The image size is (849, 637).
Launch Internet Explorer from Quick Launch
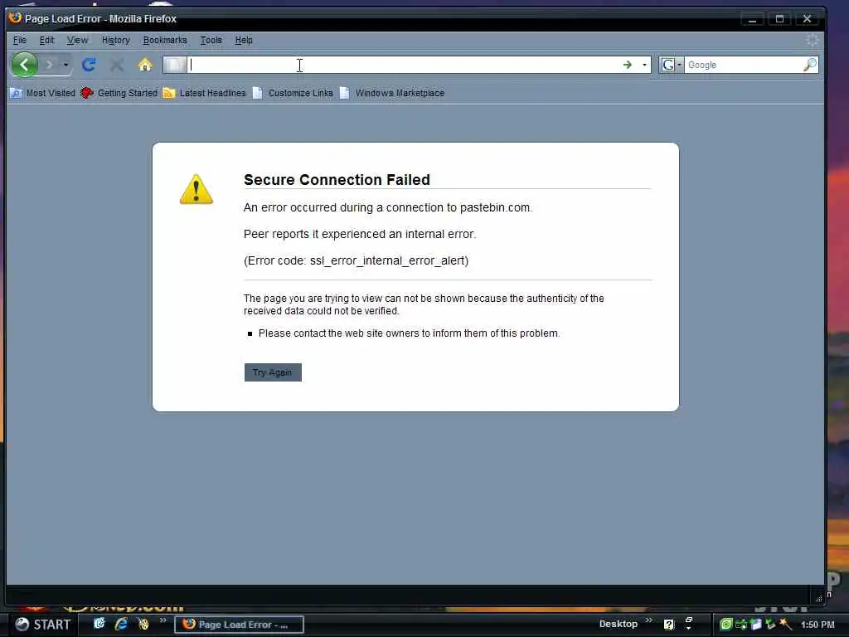121,624
